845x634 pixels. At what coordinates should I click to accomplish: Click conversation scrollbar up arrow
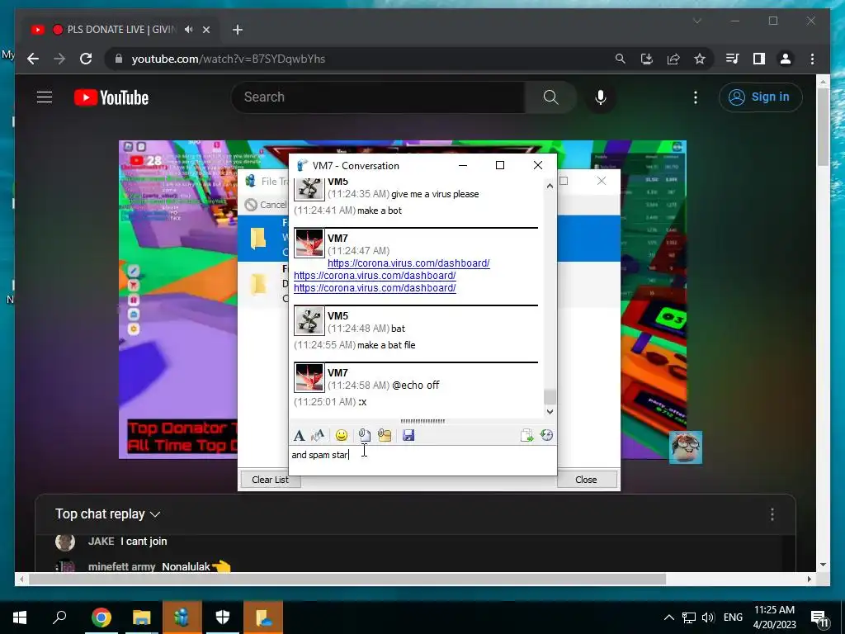(x=550, y=186)
